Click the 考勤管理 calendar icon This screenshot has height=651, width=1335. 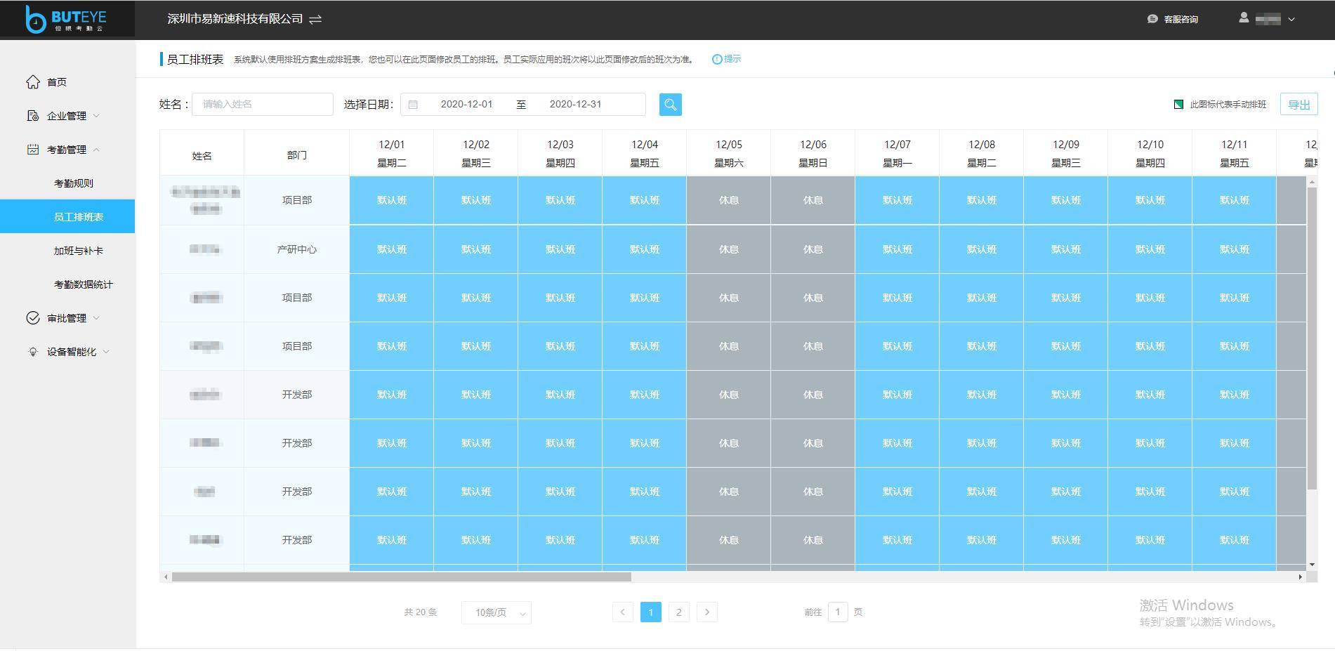point(33,149)
